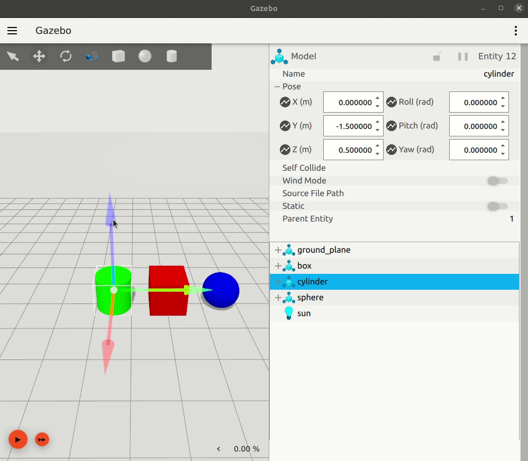Toggle the Static switch
The height and width of the screenshot is (461, 528).
pyautogui.click(x=497, y=206)
